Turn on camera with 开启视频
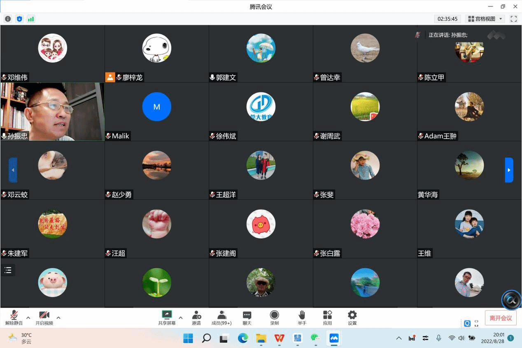Image resolution: width=522 pixels, height=348 pixels. tap(44, 318)
